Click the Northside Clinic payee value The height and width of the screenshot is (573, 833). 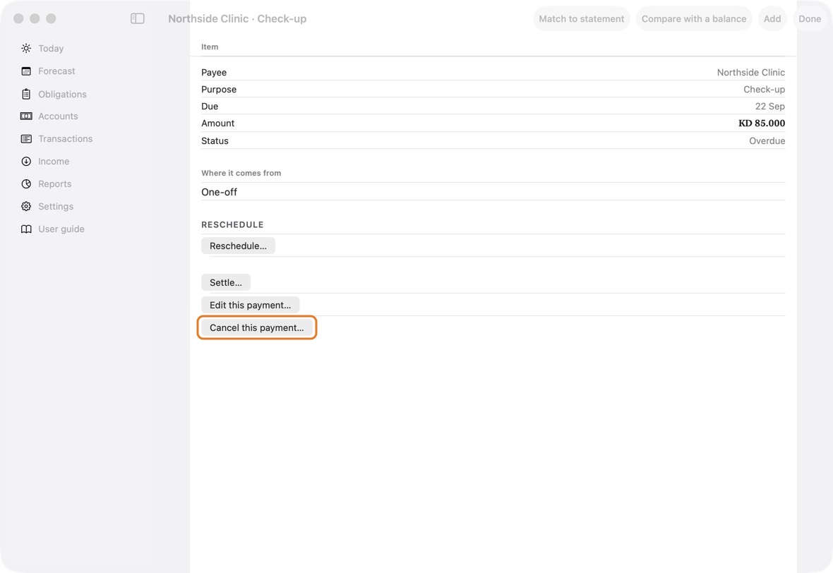pyautogui.click(x=750, y=72)
